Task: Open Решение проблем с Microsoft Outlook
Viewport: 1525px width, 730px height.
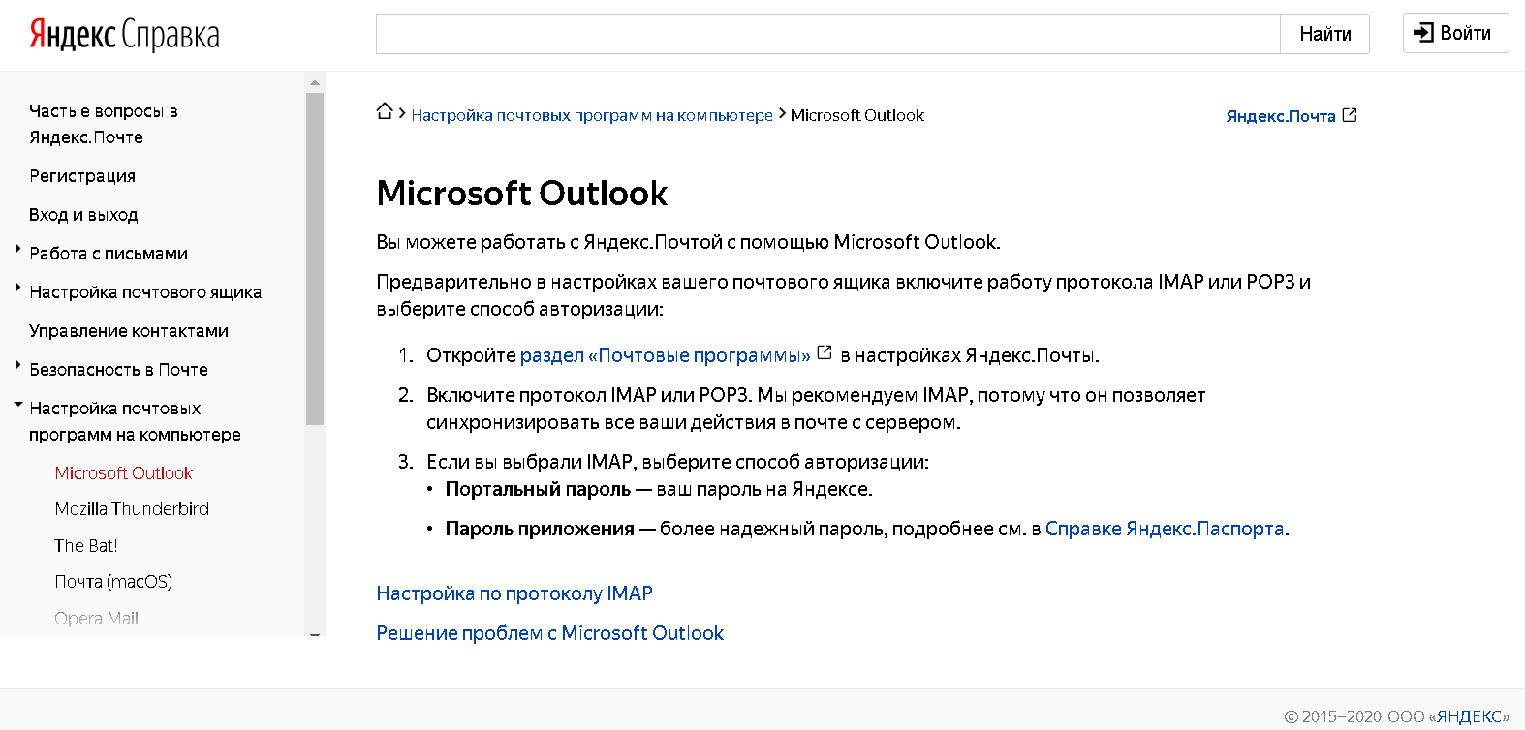Action: (549, 633)
